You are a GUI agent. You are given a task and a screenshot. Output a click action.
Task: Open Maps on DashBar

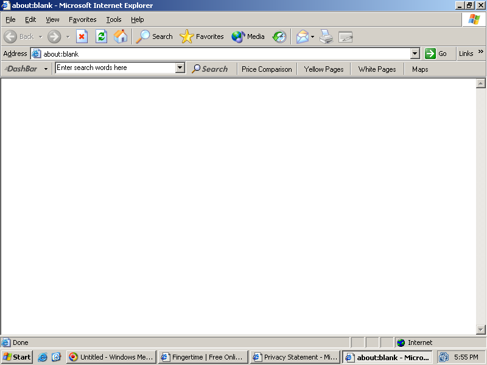[x=420, y=69]
